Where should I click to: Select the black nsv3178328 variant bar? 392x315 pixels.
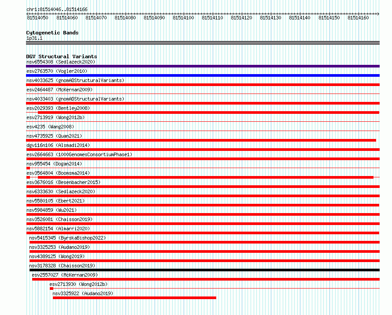point(204,270)
